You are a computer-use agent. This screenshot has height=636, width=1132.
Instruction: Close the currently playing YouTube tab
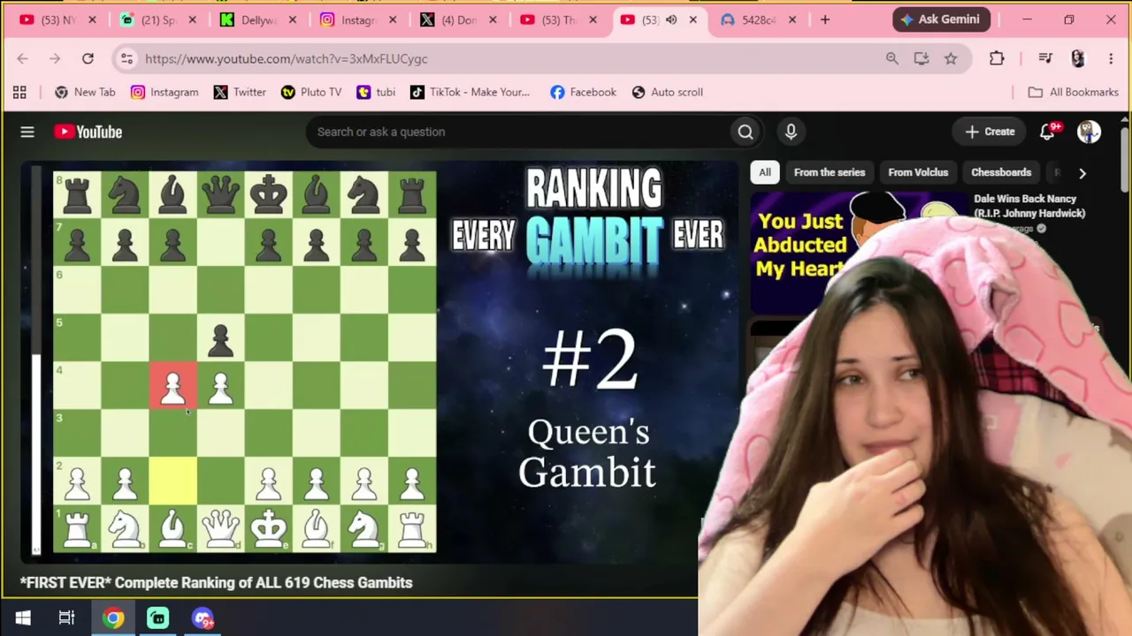(x=692, y=19)
